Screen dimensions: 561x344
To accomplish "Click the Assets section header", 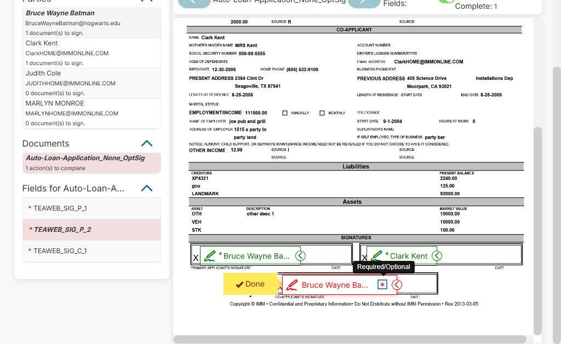I will click(356, 202).
